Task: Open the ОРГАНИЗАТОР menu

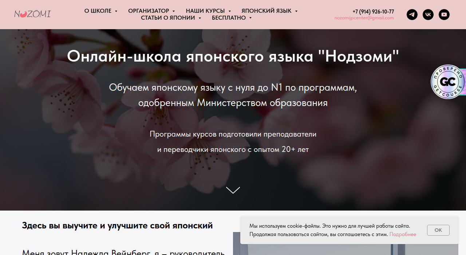Action: coord(149,11)
